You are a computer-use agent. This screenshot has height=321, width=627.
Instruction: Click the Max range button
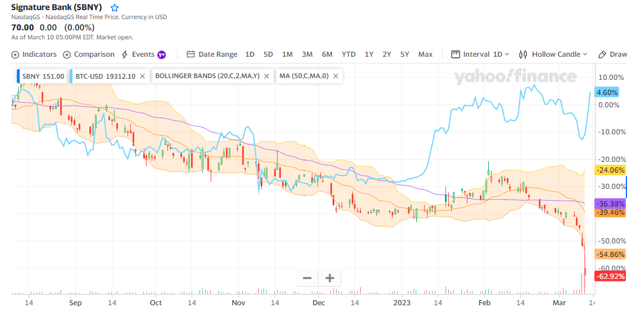coord(425,55)
